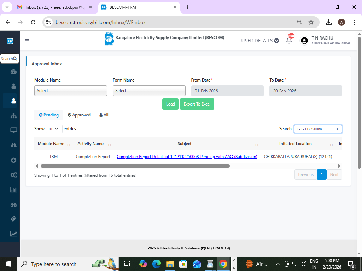Change the Show entries count dropdown
Image resolution: width=362 pixels, height=271 pixels.
click(54, 129)
